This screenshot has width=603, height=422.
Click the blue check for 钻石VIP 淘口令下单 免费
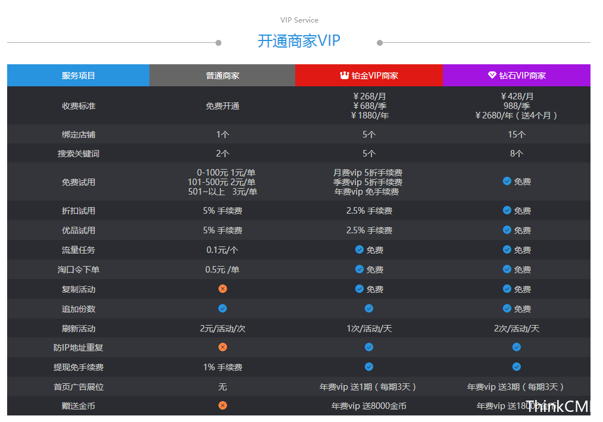click(507, 269)
